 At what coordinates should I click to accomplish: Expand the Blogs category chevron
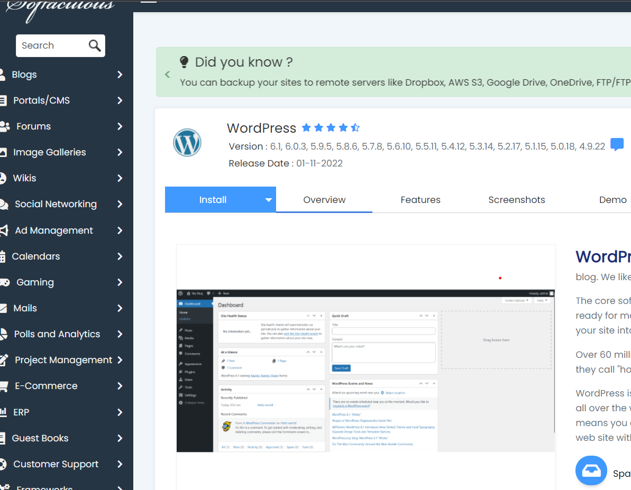point(120,75)
